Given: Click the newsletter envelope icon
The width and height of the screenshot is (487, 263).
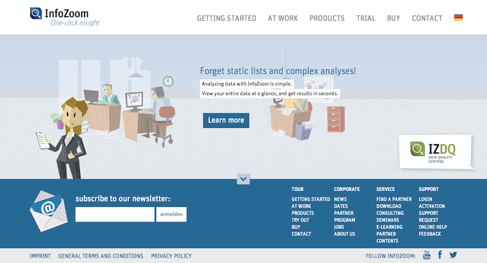Looking at the screenshot, I should pos(49,211).
